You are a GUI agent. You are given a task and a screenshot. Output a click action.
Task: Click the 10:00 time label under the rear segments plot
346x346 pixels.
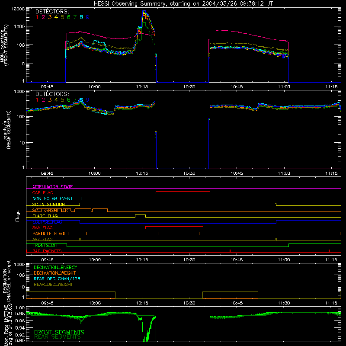94,173
